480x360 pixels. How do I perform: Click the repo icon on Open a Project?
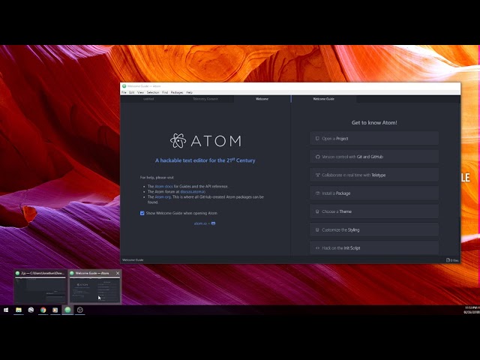[317, 139]
